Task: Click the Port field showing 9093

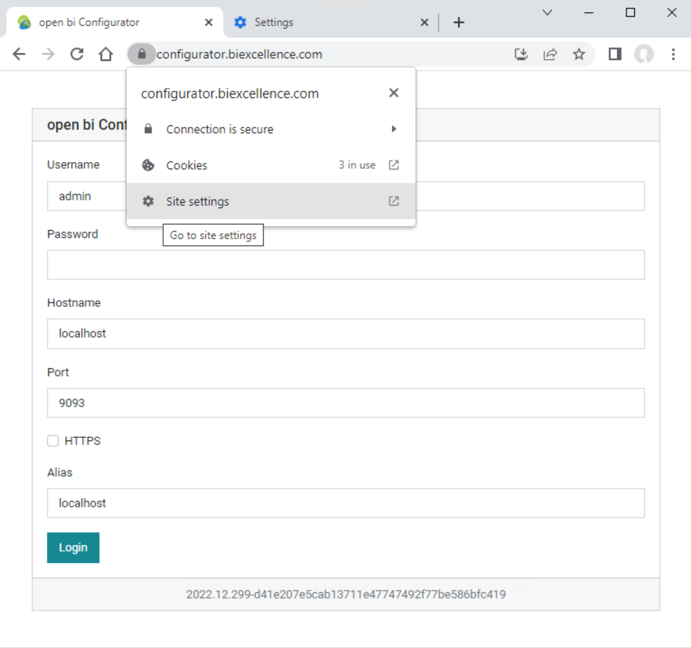Action: pyautogui.click(x=346, y=403)
